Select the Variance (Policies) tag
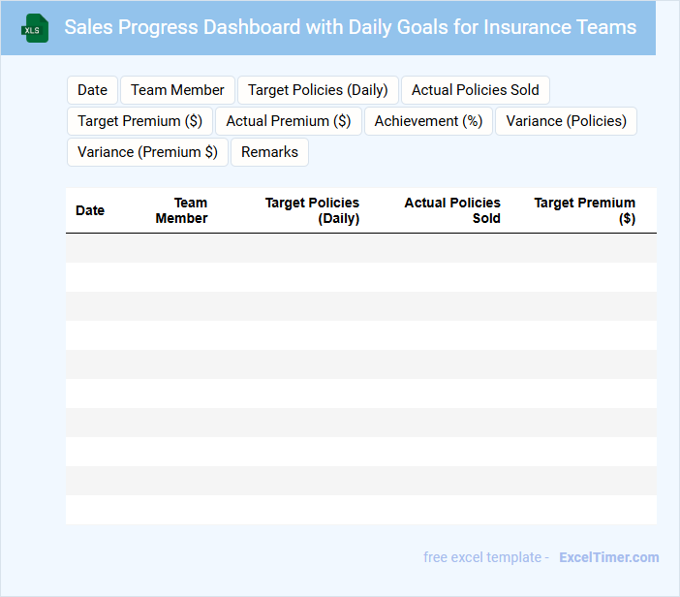Image resolution: width=680 pixels, height=597 pixels. click(x=566, y=121)
